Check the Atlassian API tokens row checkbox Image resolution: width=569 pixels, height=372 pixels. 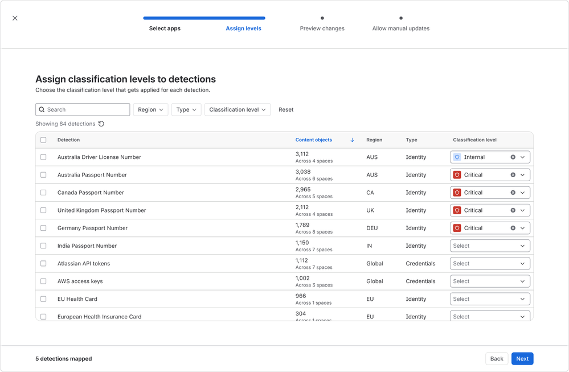tap(43, 264)
